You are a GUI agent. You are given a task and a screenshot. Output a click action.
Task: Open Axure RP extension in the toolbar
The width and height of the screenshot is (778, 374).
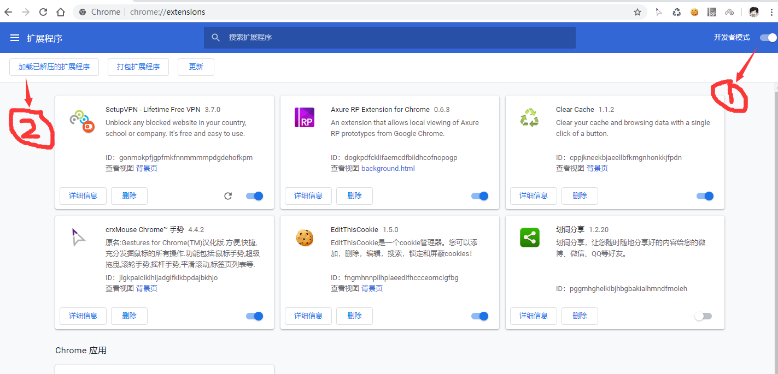(712, 12)
